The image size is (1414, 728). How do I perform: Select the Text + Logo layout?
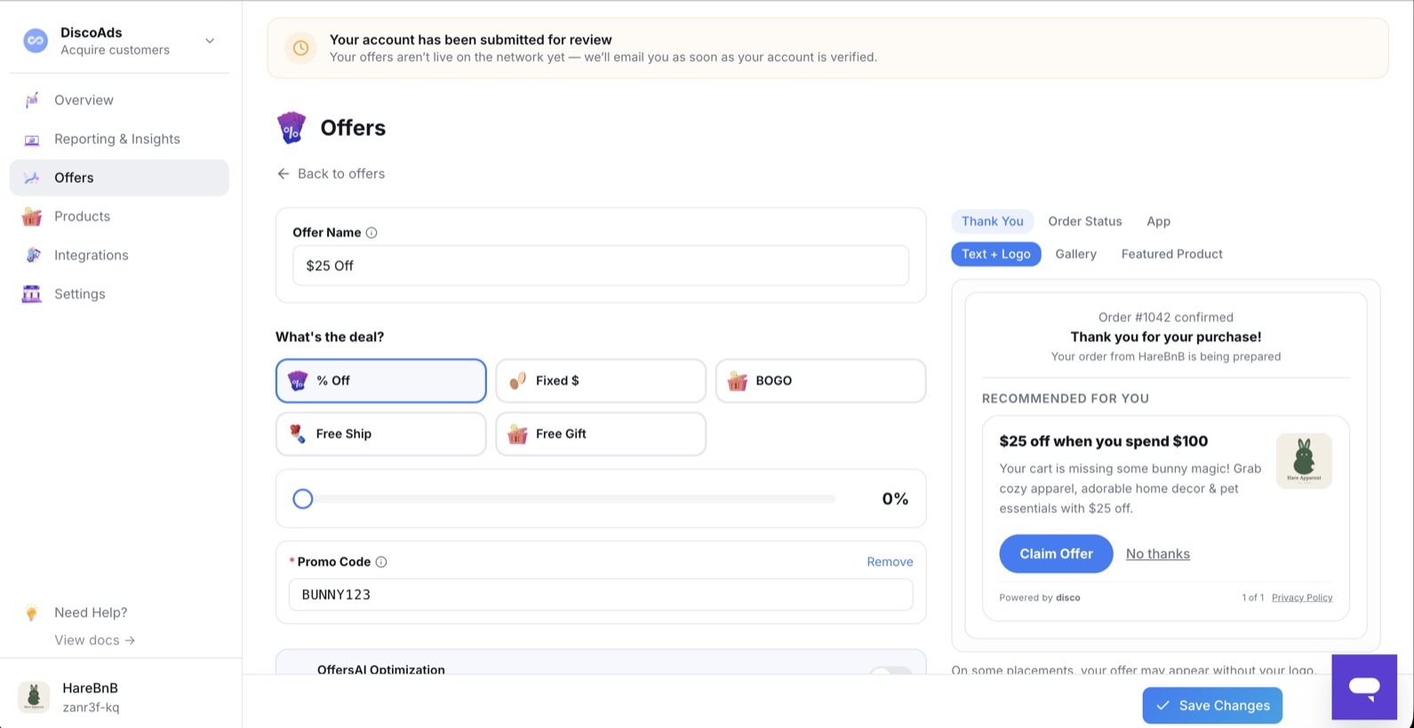[995, 254]
